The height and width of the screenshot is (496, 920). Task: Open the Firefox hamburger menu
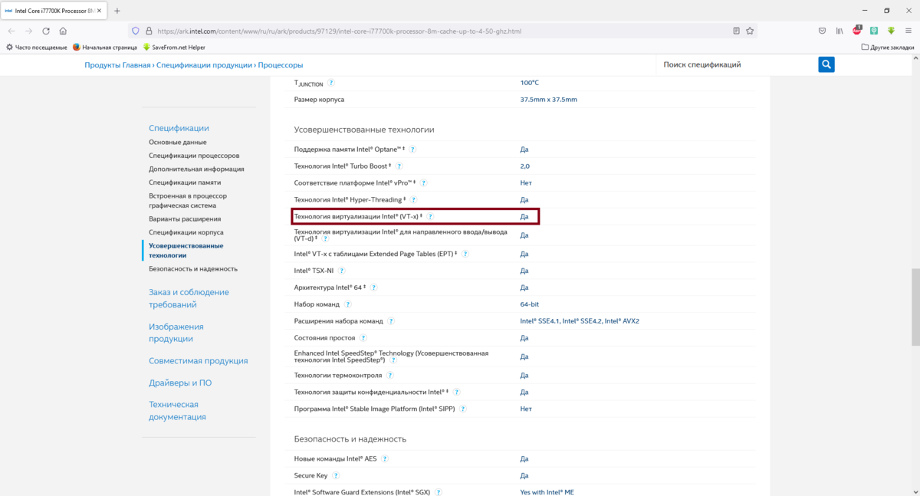[x=909, y=31]
